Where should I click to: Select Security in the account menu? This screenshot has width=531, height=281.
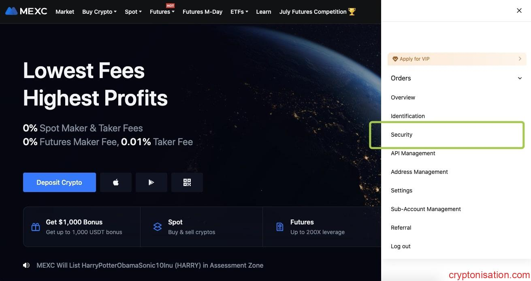pos(401,135)
